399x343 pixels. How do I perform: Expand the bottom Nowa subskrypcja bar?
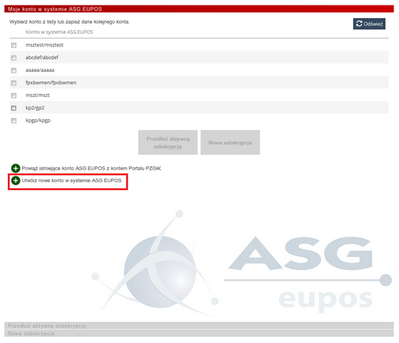(x=199, y=334)
